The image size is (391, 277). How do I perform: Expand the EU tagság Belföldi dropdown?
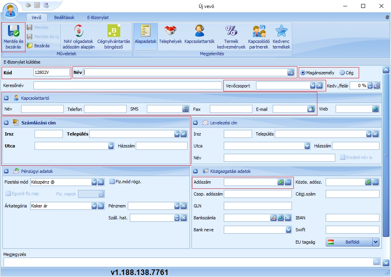(375, 242)
